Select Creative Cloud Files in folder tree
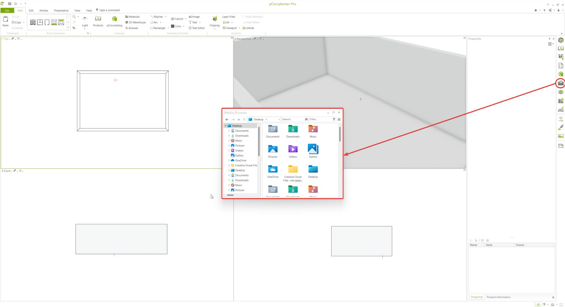 click(x=244, y=165)
